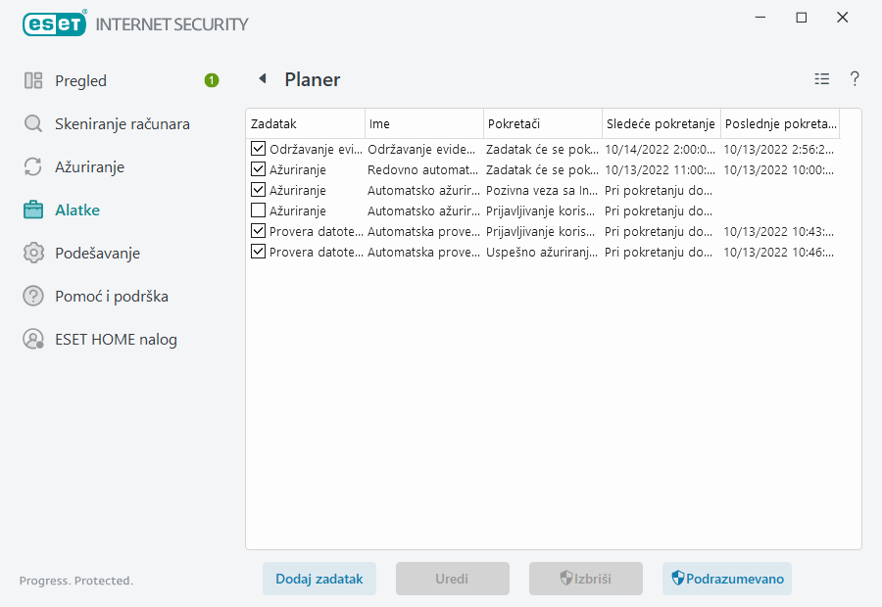Open the list options menu icon
Screen dimensions: 882x607
821,79
